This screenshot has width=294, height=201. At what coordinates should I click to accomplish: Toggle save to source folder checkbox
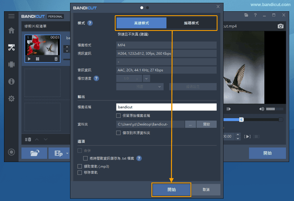(118, 133)
